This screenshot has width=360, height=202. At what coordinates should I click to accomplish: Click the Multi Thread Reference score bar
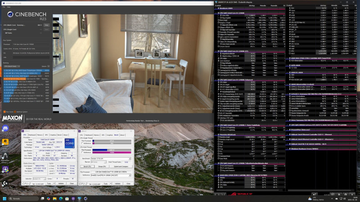pos(112,152)
